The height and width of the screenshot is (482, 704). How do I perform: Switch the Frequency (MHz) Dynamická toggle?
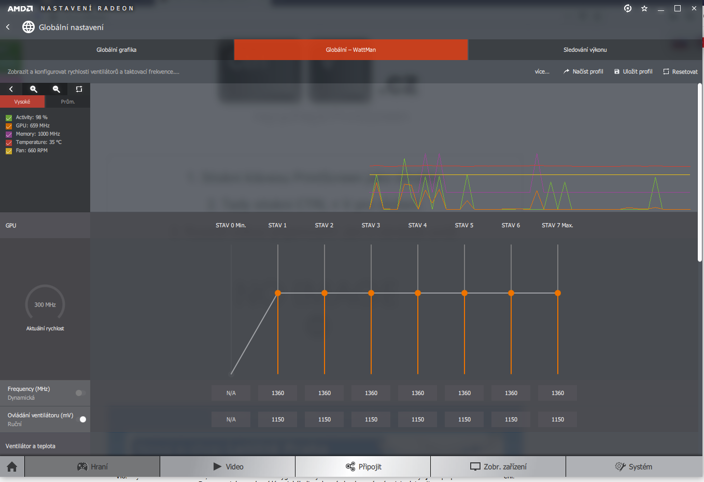coord(80,393)
